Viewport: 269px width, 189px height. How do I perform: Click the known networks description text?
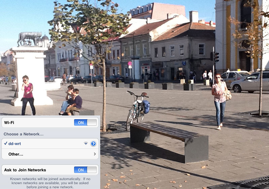(50, 183)
